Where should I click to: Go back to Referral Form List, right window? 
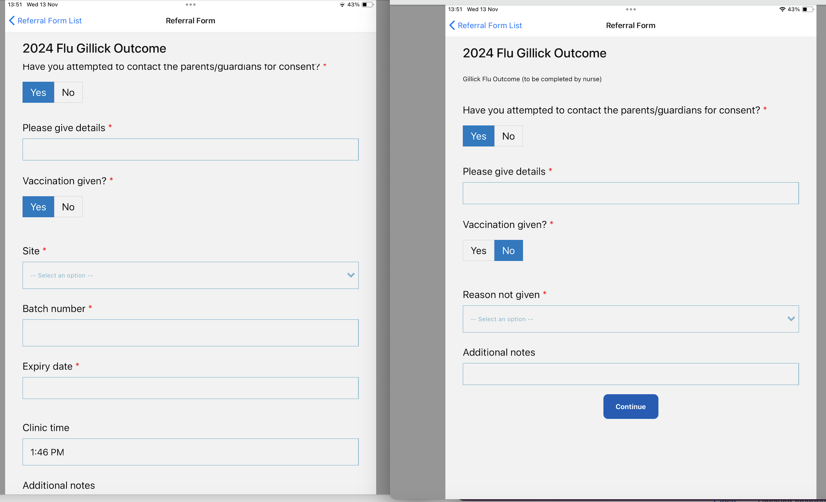pyautogui.click(x=489, y=26)
